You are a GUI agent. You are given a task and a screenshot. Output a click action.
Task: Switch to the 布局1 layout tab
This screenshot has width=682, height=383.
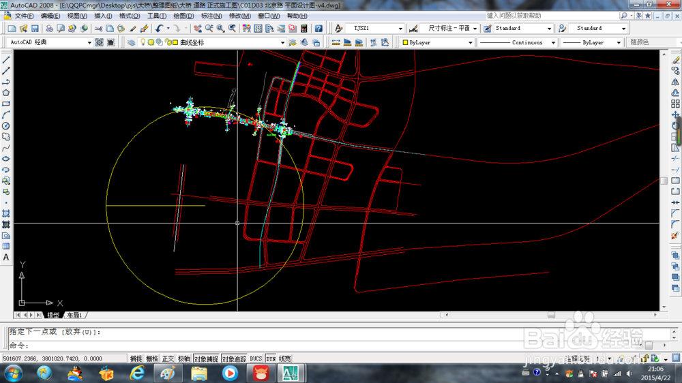(74, 316)
